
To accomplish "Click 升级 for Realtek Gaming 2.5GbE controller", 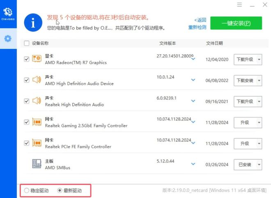I will coord(245,122).
